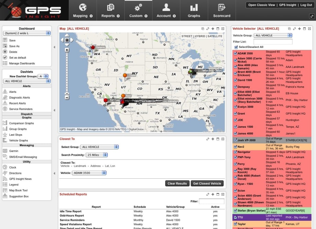This screenshot has height=229, width=316.
Task: Click the Open Classic View link
Action: tap(262, 5)
